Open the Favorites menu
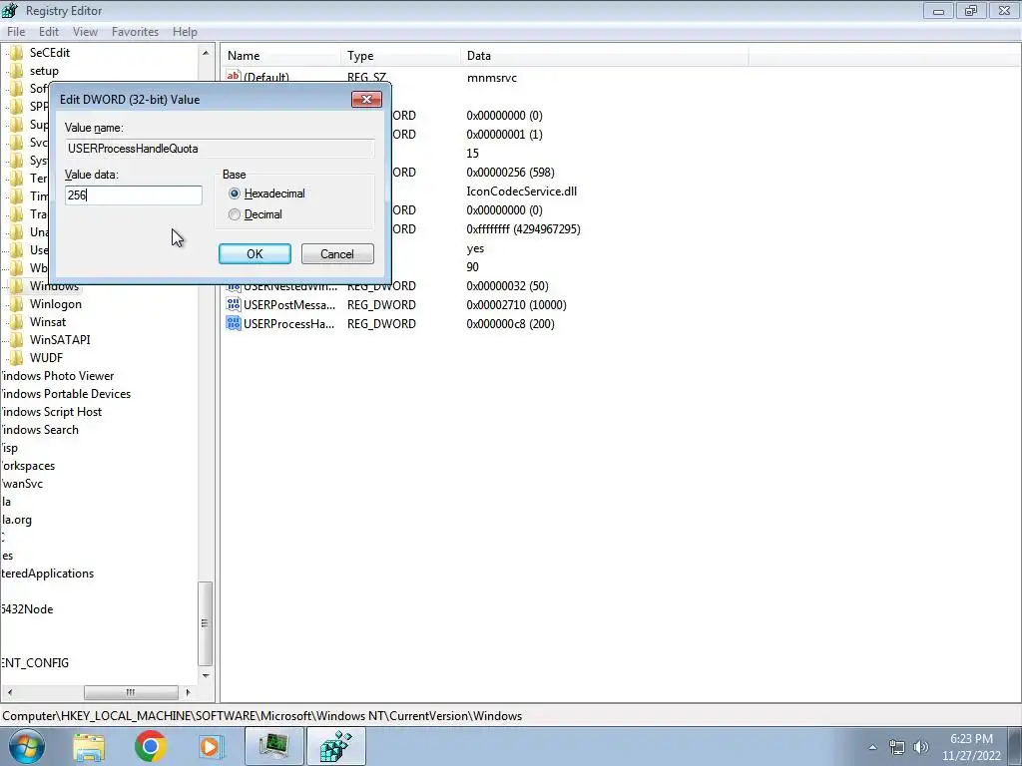The image size is (1022, 766). point(135,31)
